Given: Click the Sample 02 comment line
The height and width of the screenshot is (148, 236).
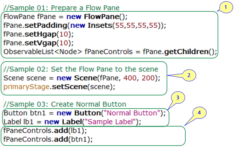Looking at the screenshot, I should click(x=81, y=68).
